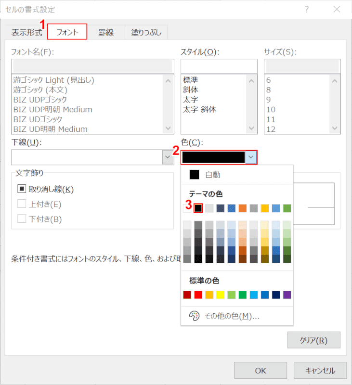Pick green theme color swatch
The image size is (352, 385).
[x=287, y=208]
